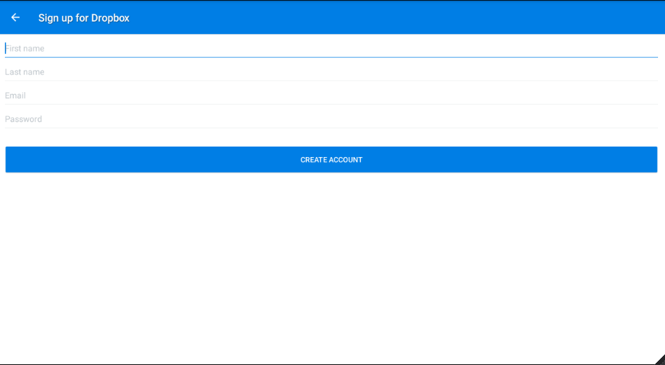Click the "Sign up for Dropbox" title
The height and width of the screenshot is (365, 665).
84,18
